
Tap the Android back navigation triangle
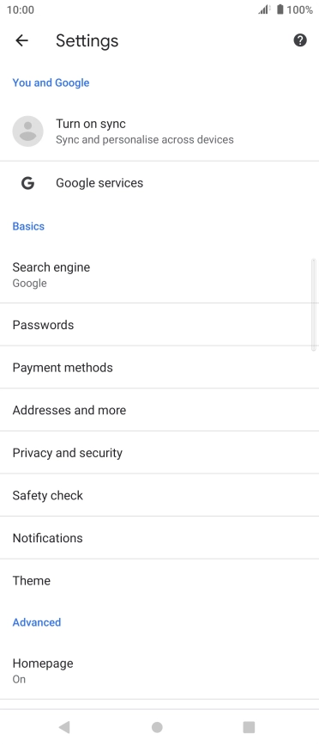(64, 727)
